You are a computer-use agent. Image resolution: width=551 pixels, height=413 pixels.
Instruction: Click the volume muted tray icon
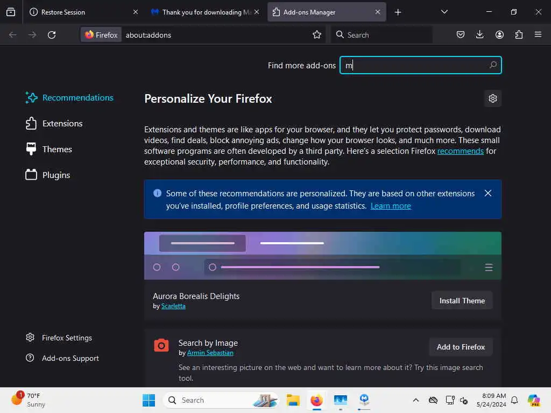[464, 400]
